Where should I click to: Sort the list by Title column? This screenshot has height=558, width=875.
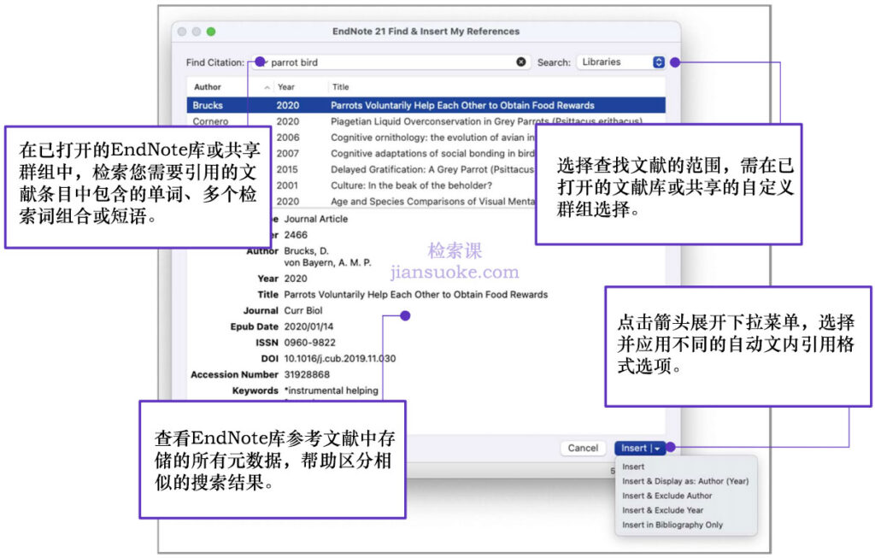click(340, 87)
